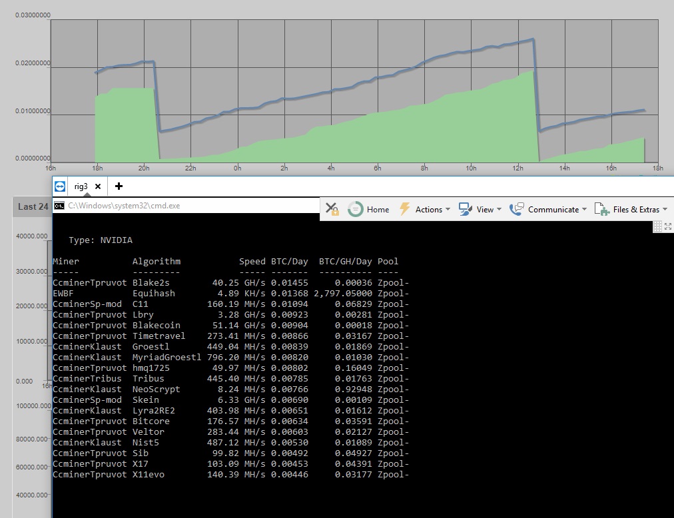Screen dimensions: 674x518
Task: Click the Veltor algorithm entry
Action: coord(149,432)
